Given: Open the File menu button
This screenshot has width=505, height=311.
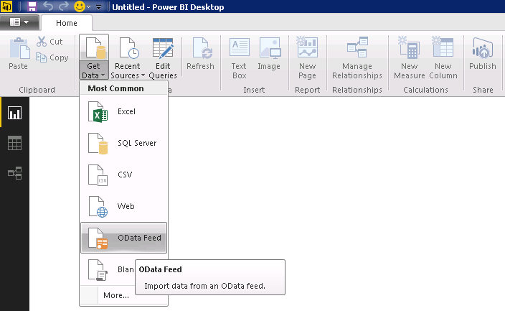Looking at the screenshot, I should coord(19,22).
